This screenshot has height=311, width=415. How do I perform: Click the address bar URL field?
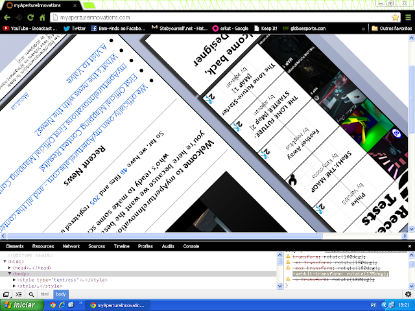221,17
